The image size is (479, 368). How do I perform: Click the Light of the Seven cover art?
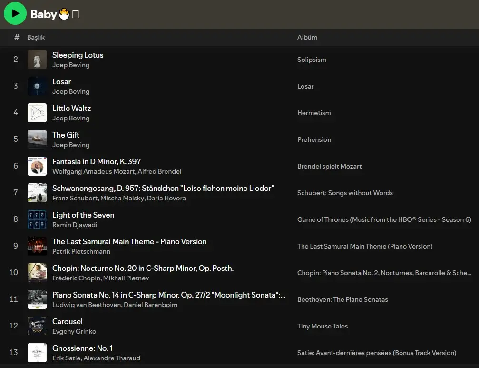coord(37,219)
